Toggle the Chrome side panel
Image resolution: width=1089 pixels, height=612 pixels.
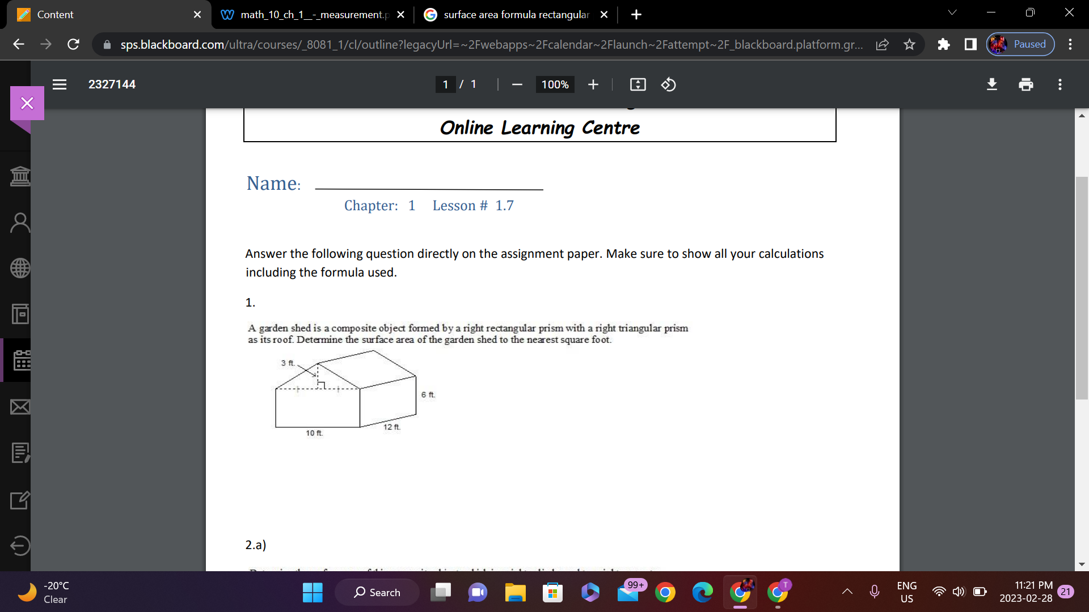pyautogui.click(x=970, y=44)
